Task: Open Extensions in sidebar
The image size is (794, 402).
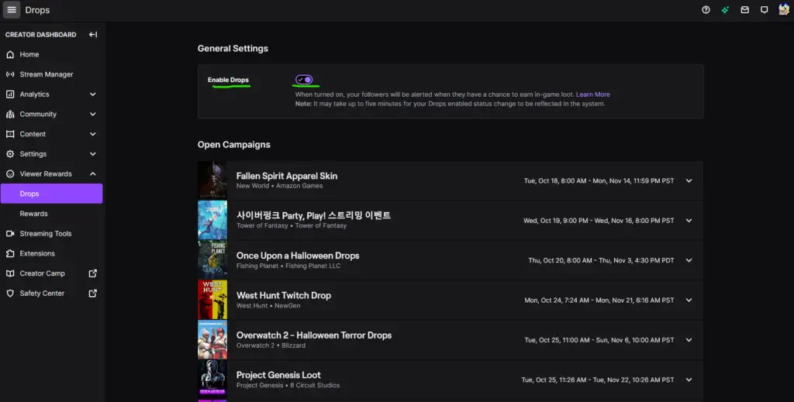Action: pyautogui.click(x=52, y=253)
